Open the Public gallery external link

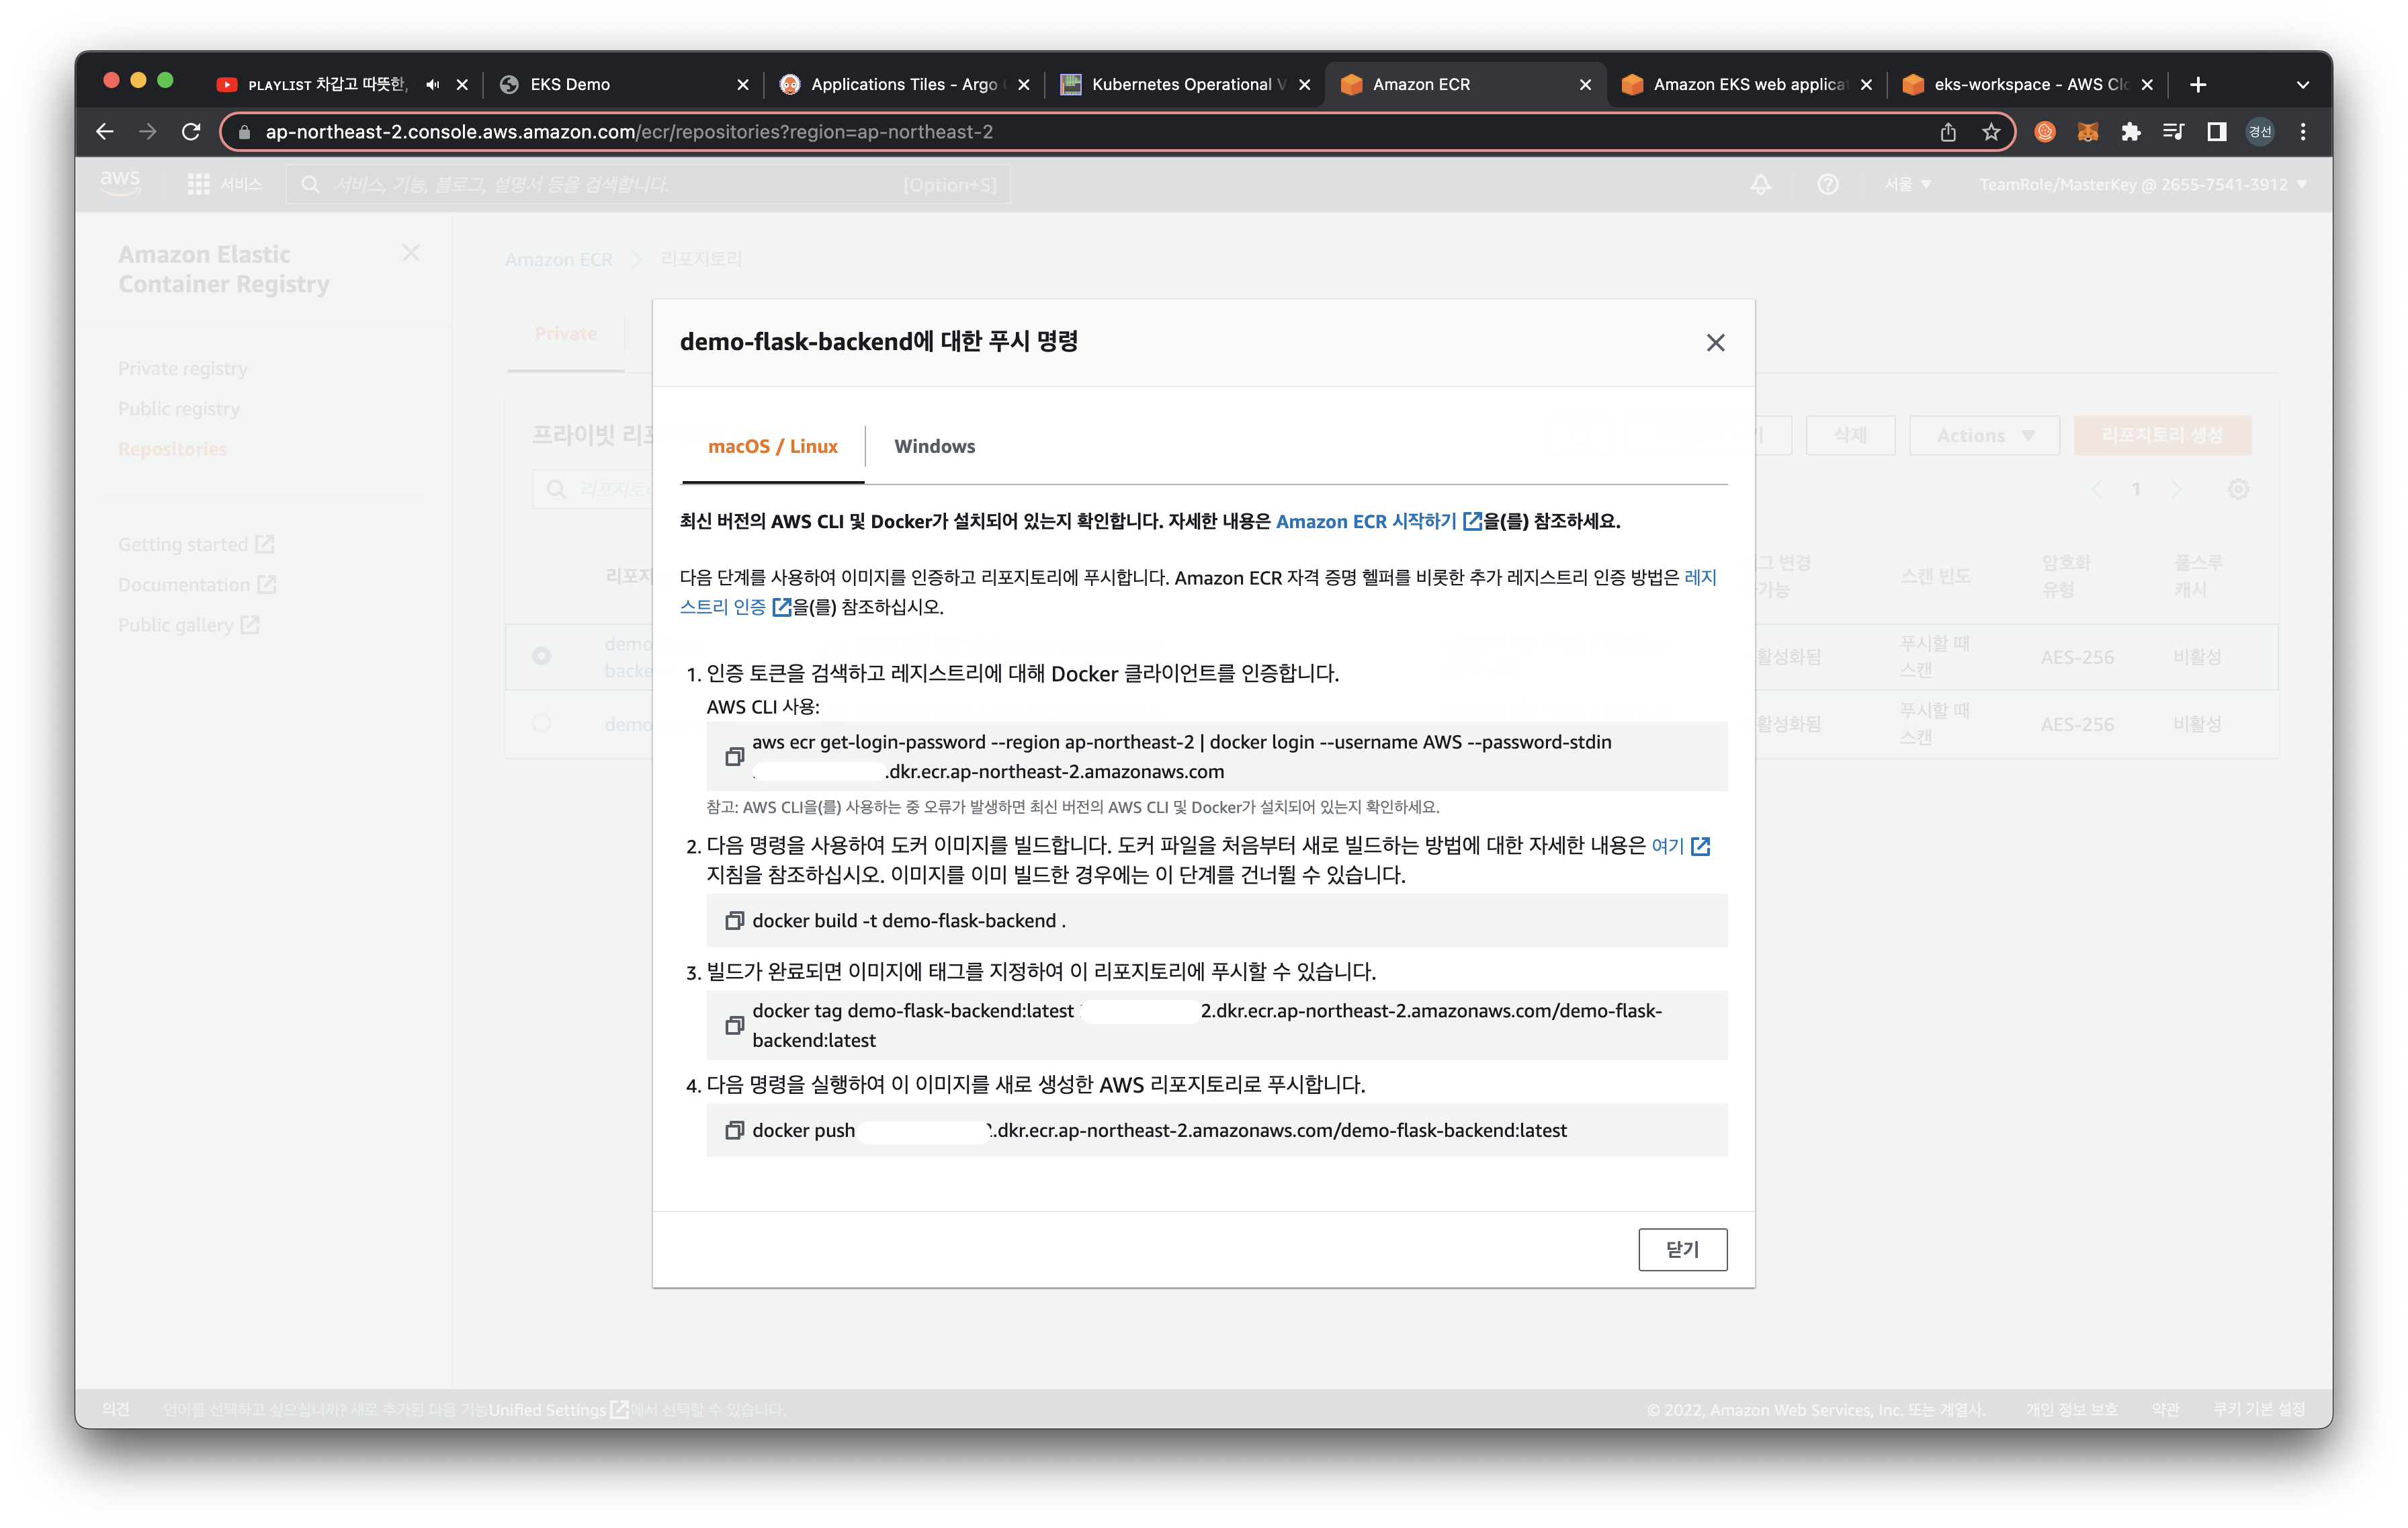[188, 625]
